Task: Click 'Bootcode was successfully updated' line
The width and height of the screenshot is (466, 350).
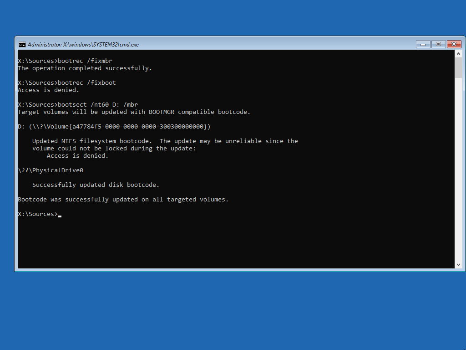Action: 123,200
